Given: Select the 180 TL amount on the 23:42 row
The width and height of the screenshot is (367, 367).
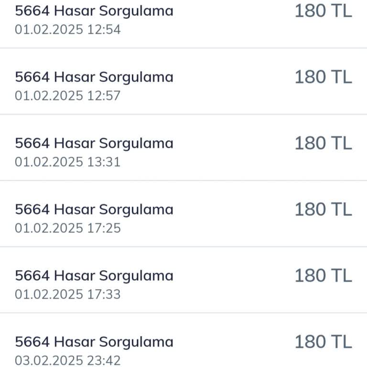Looking at the screenshot, I should point(323,342).
